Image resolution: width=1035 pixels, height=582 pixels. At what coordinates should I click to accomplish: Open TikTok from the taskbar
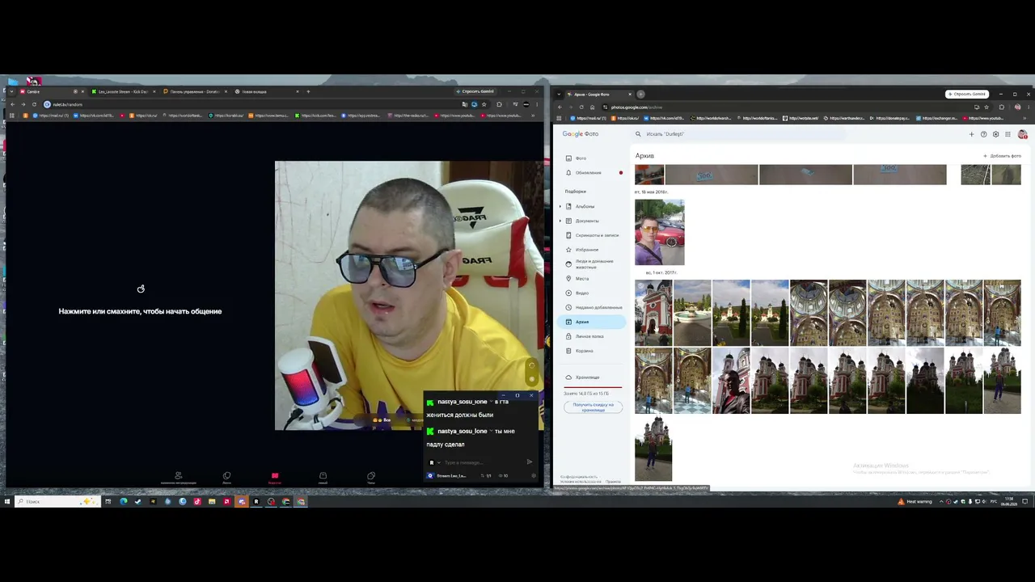tap(196, 502)
